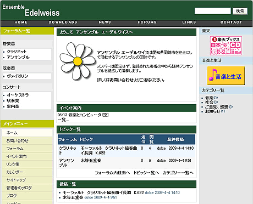Click the お問い合わせ link in welcome text
Screen dimensions: 253x204
tap(121, 80)
